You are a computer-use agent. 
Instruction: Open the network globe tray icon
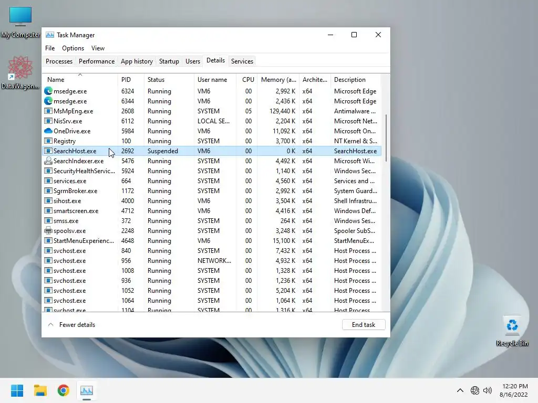tap(475, 390)
